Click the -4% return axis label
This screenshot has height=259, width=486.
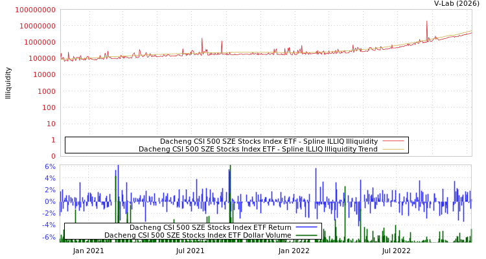pos(49,225)
